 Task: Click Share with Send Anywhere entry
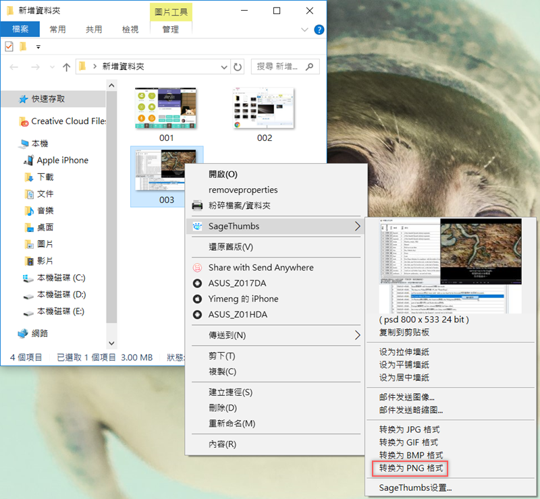click(261, 268)
